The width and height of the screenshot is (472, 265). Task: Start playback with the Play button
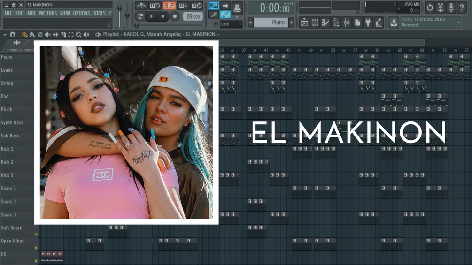click(151, 16)
